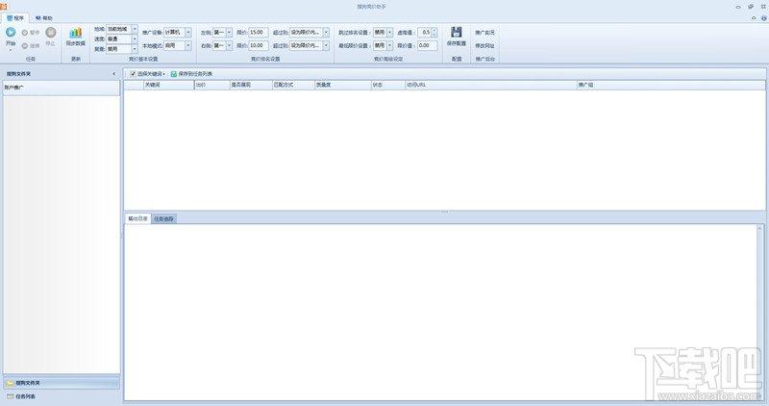Click the limit-price field showing 10.00
This screenshot has width=769, height=406.
click(x=258, y=45)
